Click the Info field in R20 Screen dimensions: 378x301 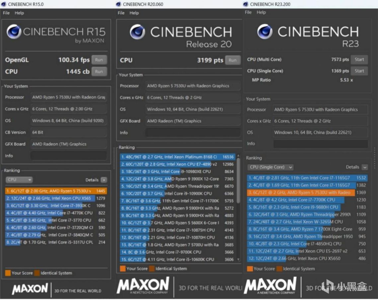[193, 132]
